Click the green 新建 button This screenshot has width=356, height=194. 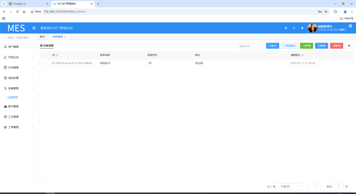pyautogui.click(x=307, y=46)
